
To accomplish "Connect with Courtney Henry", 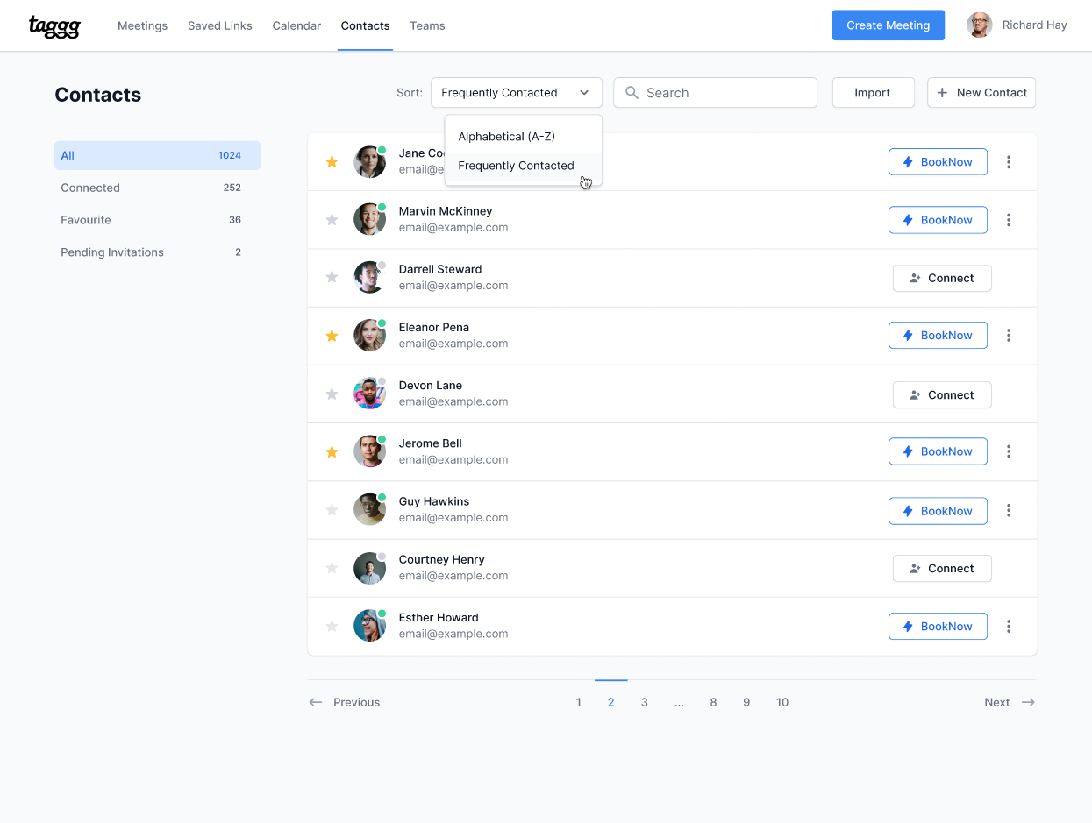I will [x=942, y=569].
